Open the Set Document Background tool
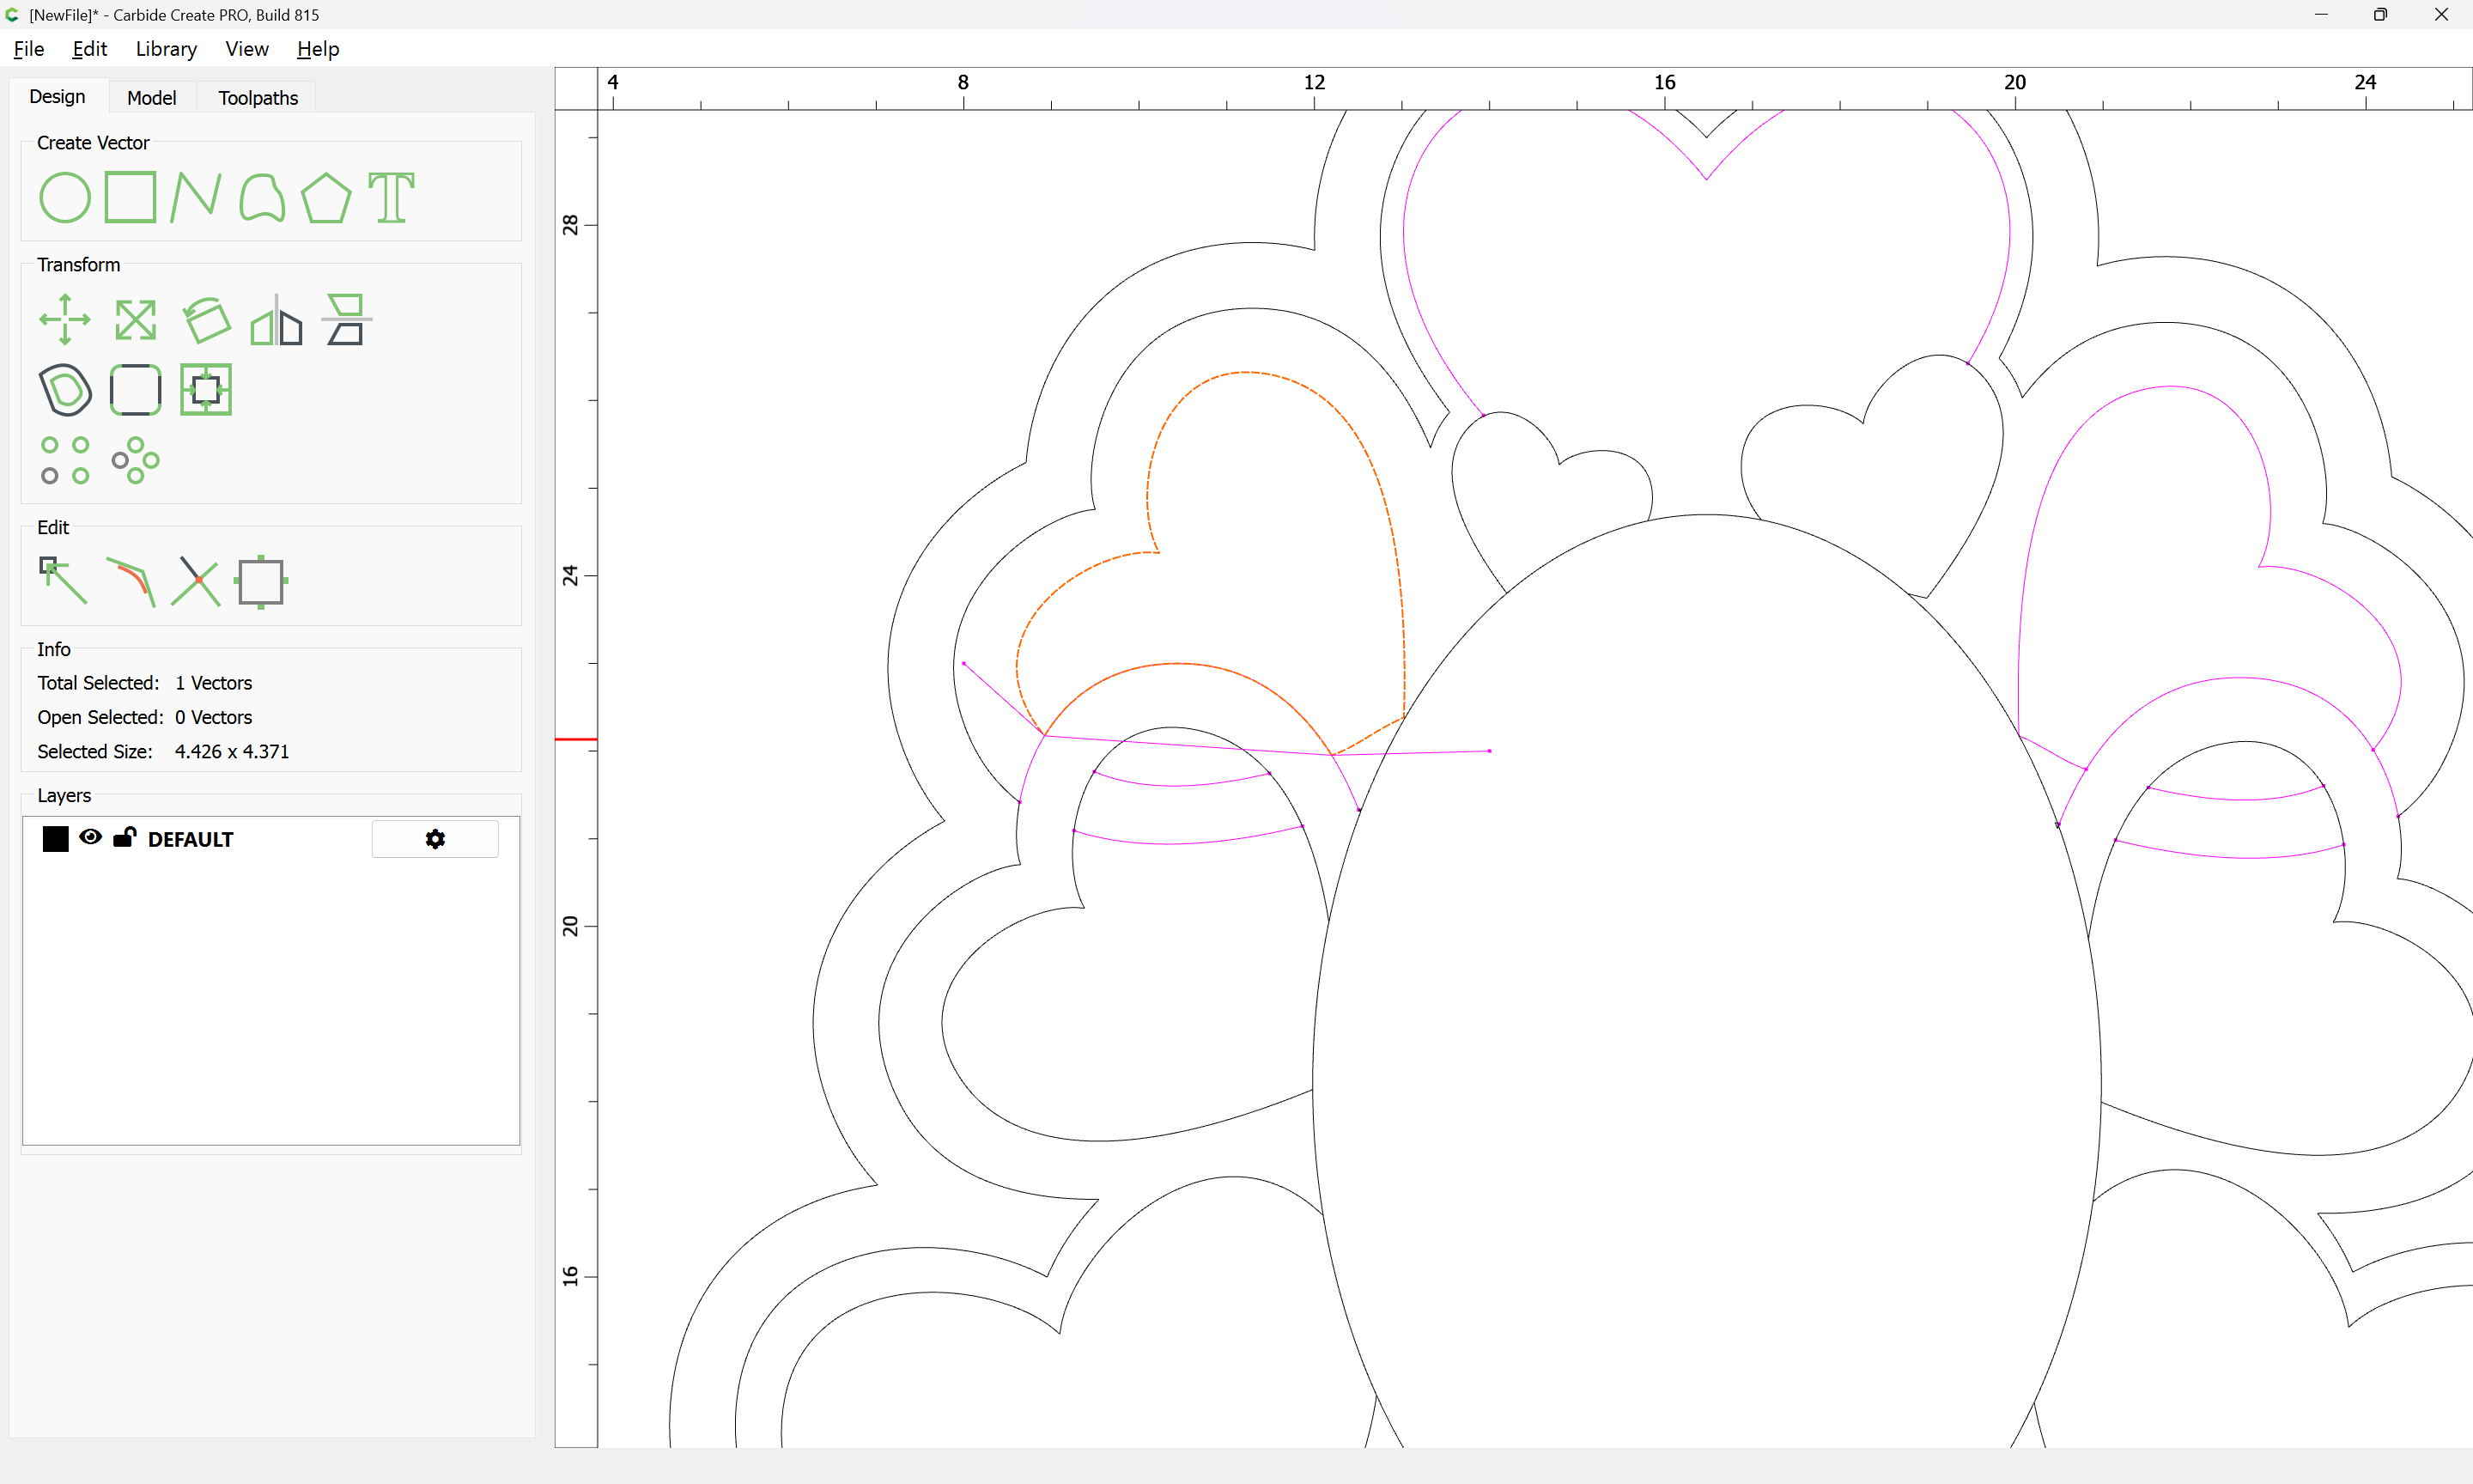Viewport: 2473px width, 1484px height. click(261, 581)
